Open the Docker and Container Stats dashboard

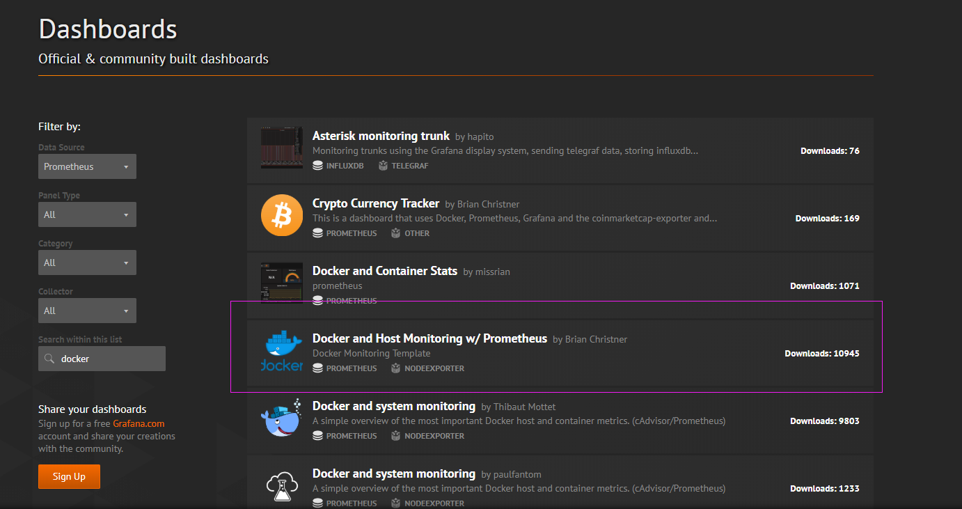click(385, 271)
